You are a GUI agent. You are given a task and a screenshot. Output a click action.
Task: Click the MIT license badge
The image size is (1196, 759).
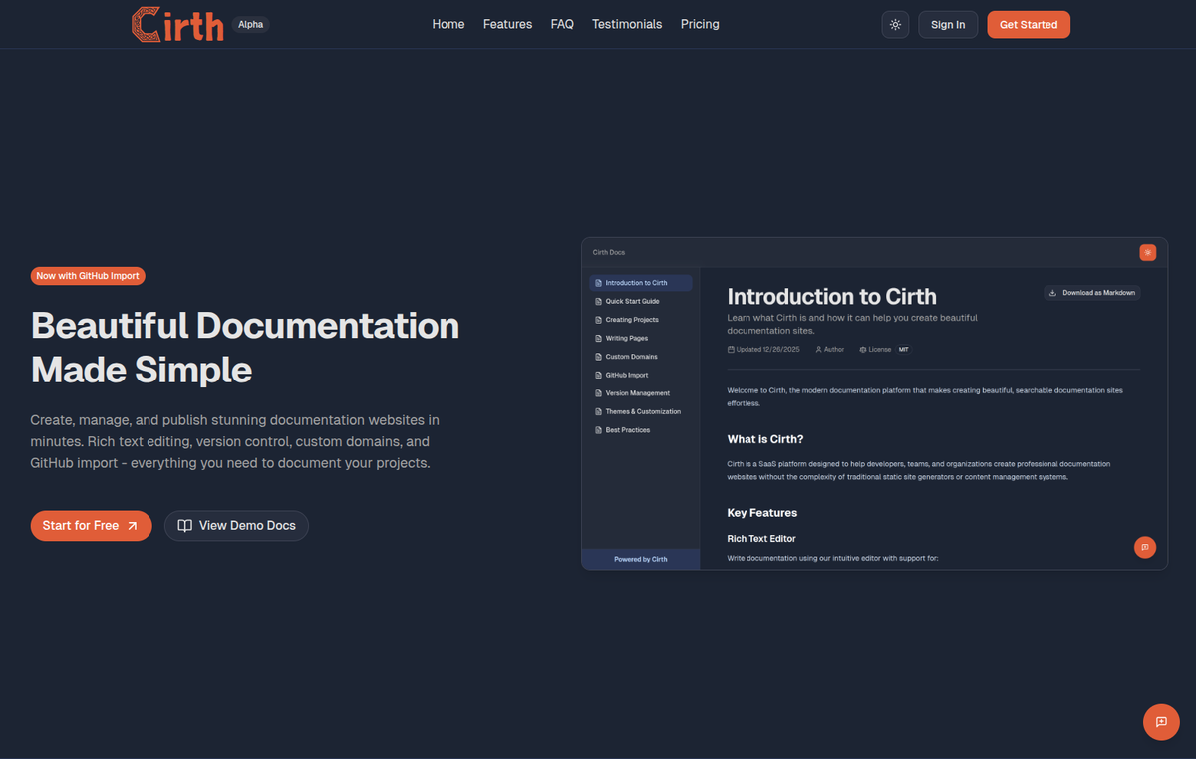pyautogui.click(x=903, y=349)
